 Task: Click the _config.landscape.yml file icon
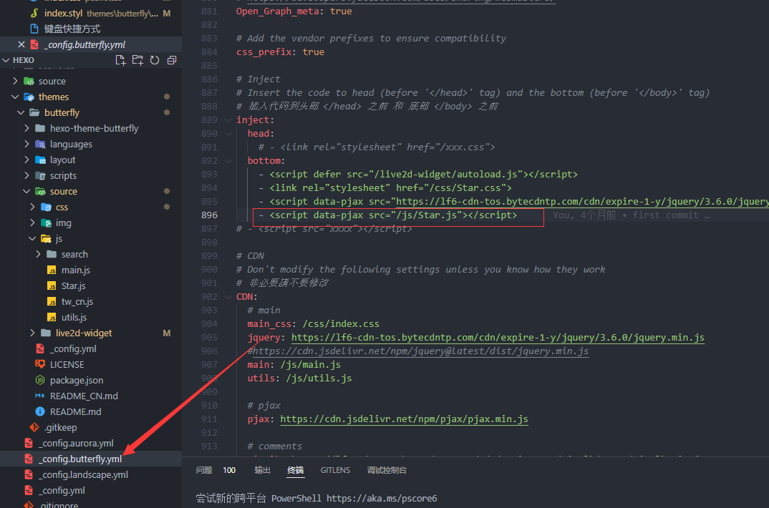click(x=29, y=474)
